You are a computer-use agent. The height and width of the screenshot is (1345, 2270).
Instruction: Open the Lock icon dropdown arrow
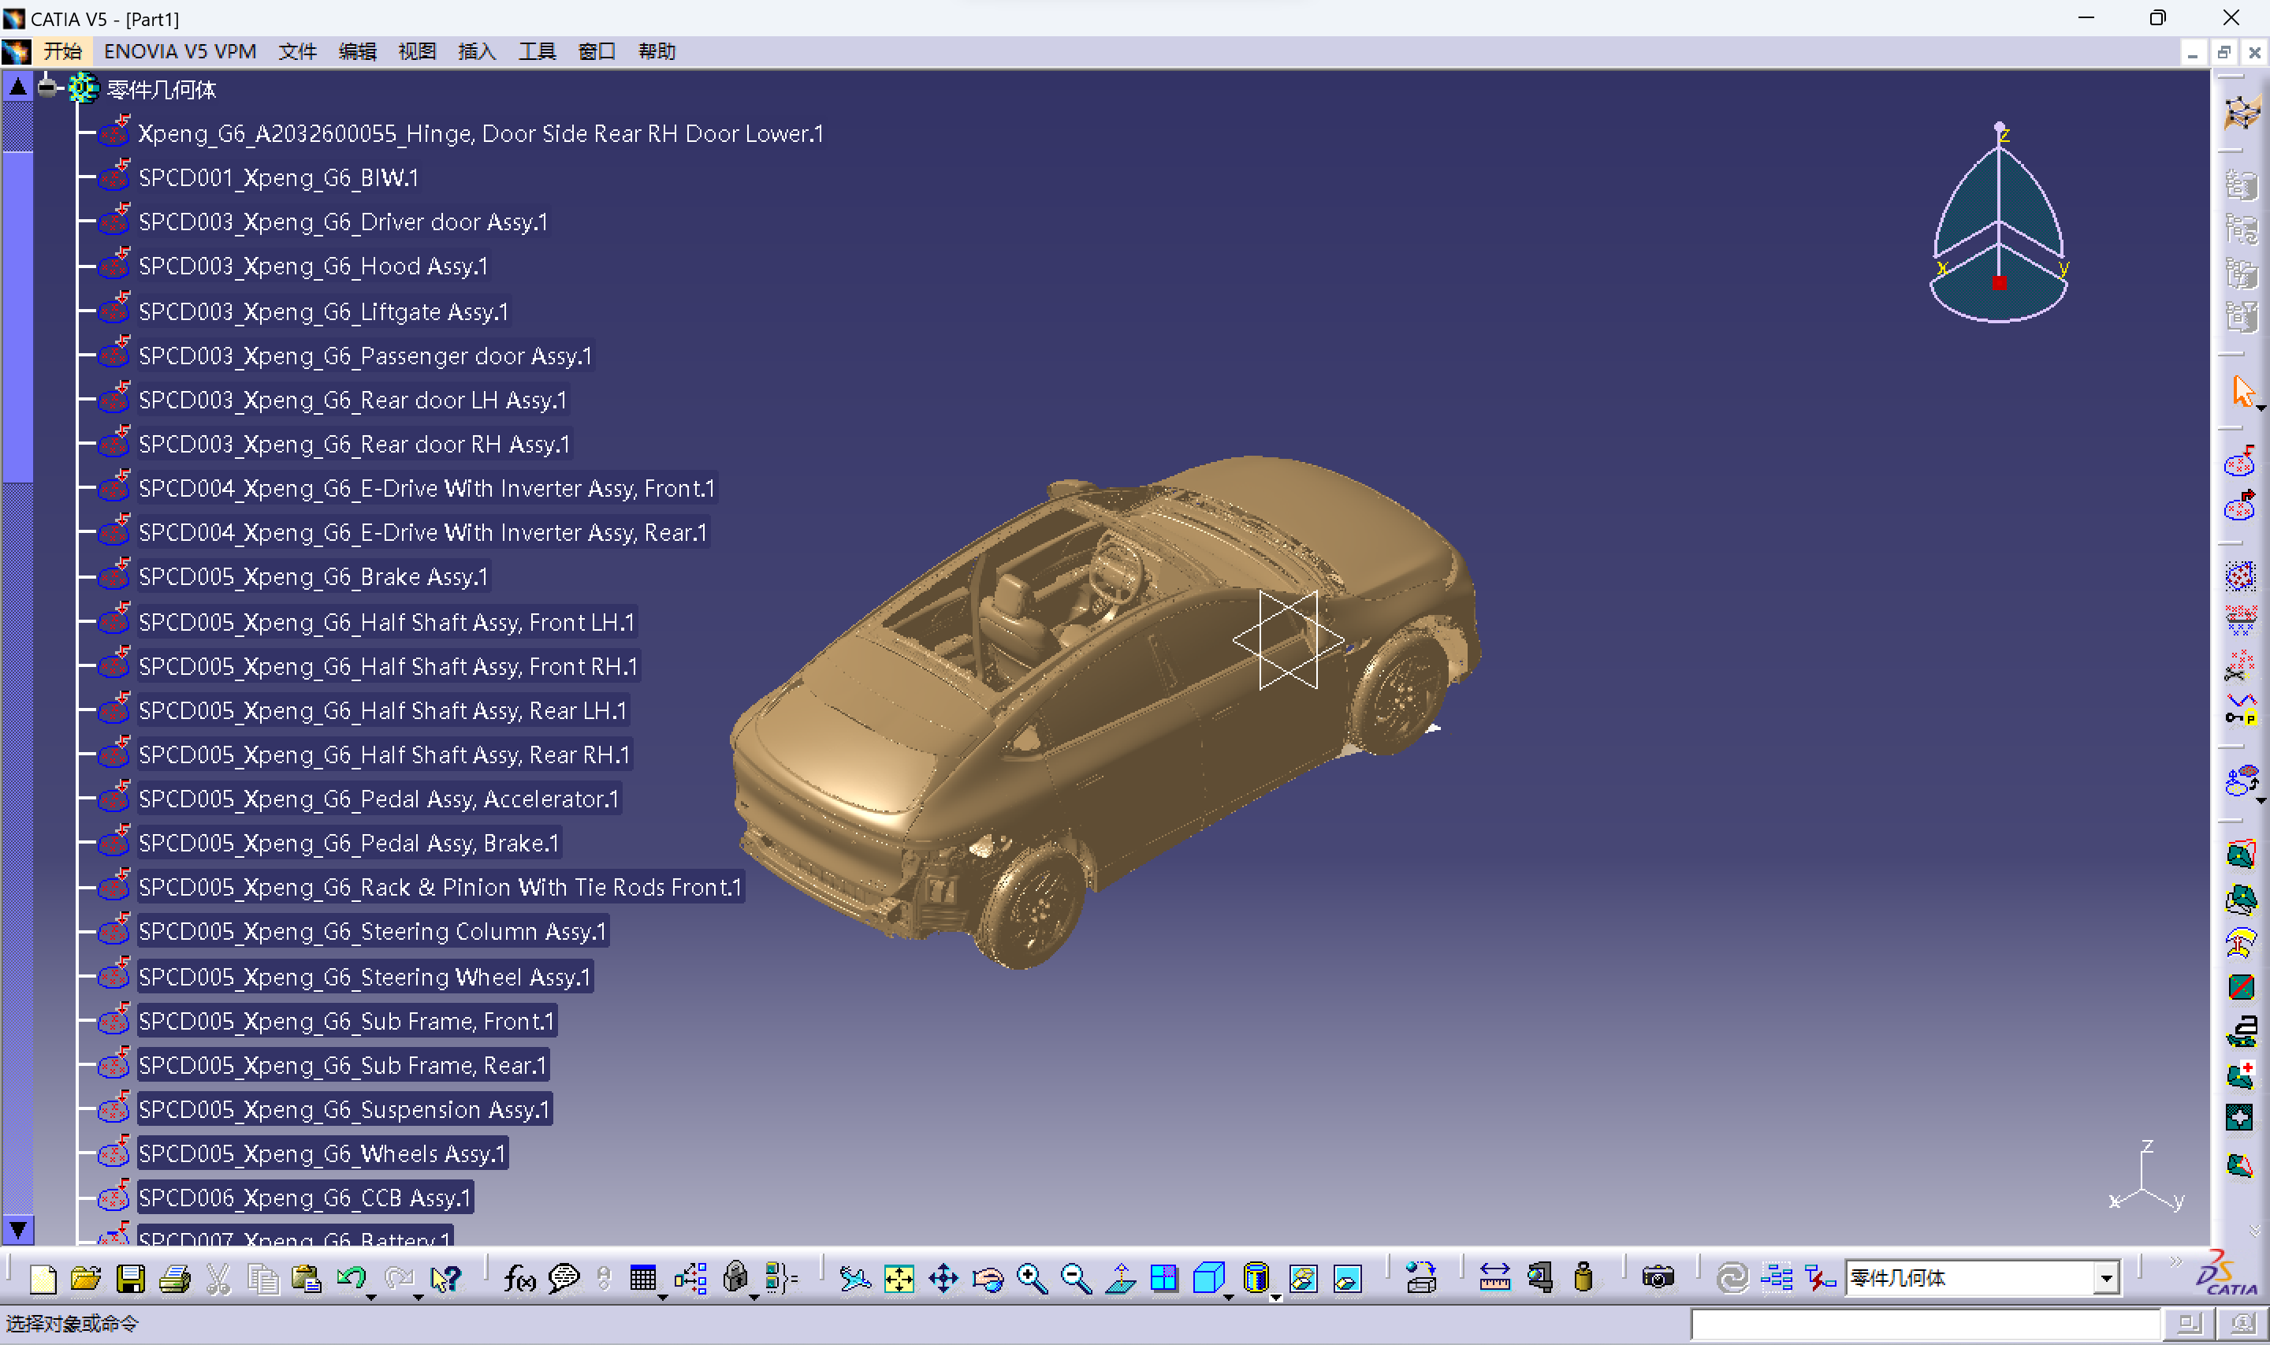(754, 1298)
